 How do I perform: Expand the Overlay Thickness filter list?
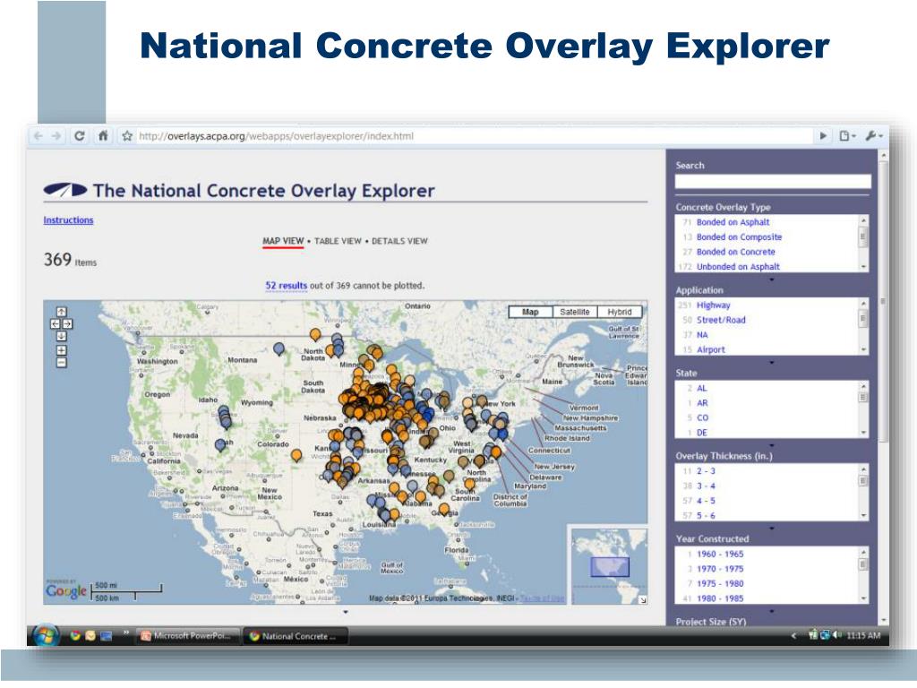771,529
